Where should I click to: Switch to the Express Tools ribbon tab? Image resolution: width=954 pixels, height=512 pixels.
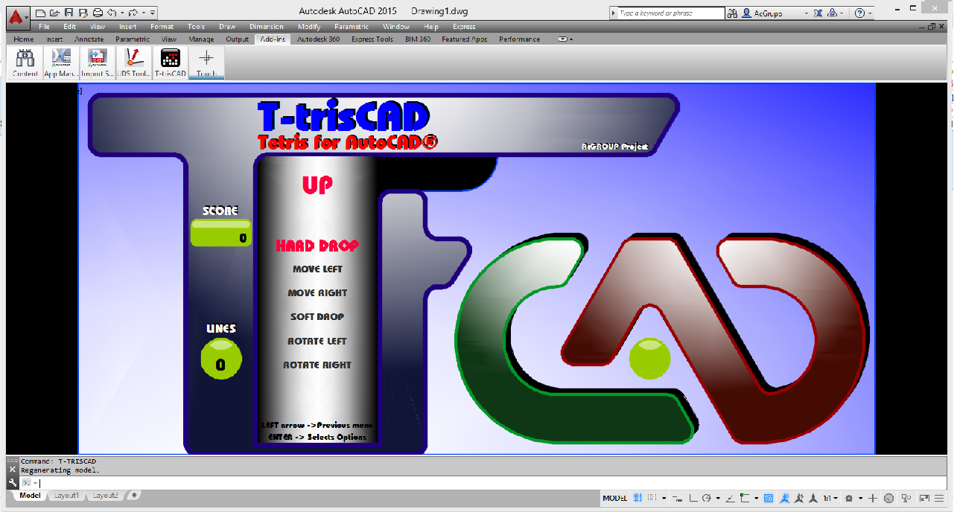click(x=372, y=39)
